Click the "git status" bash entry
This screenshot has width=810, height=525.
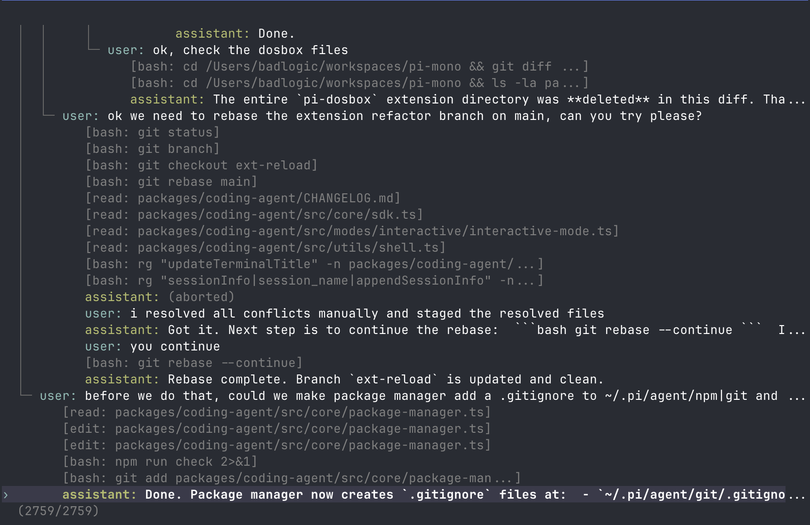pos(152,133)
